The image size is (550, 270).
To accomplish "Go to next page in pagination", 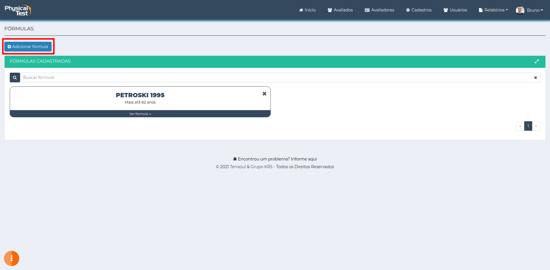I will (x=536, y=126).
